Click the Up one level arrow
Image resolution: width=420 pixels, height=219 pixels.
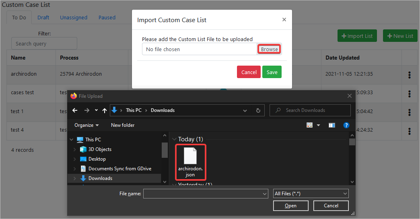coord(105,110)
